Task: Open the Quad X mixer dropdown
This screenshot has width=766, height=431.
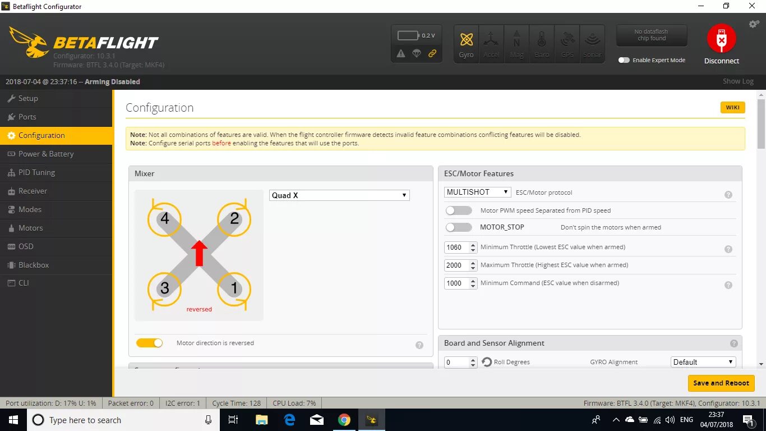Action: (x=339, y=195)
